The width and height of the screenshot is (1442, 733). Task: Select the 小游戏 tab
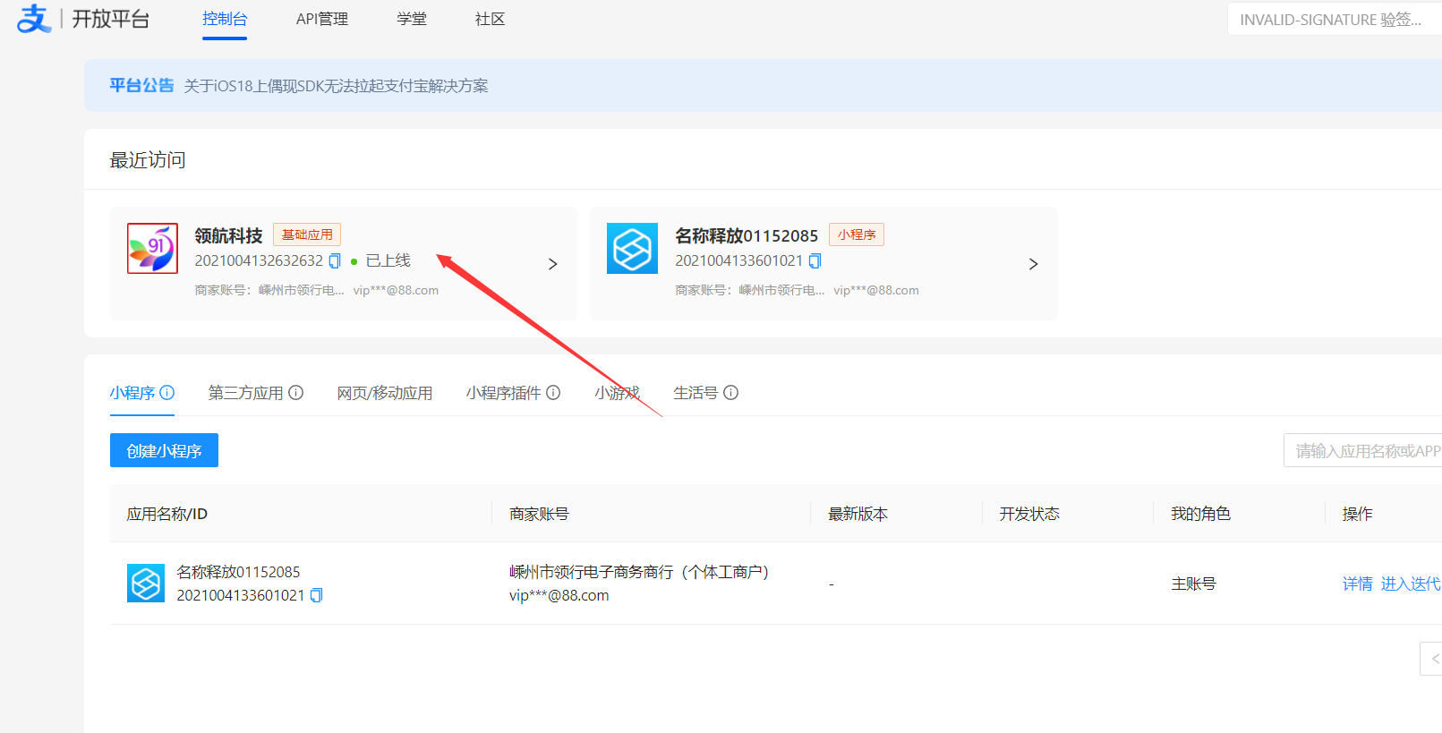tap(618, 393)
